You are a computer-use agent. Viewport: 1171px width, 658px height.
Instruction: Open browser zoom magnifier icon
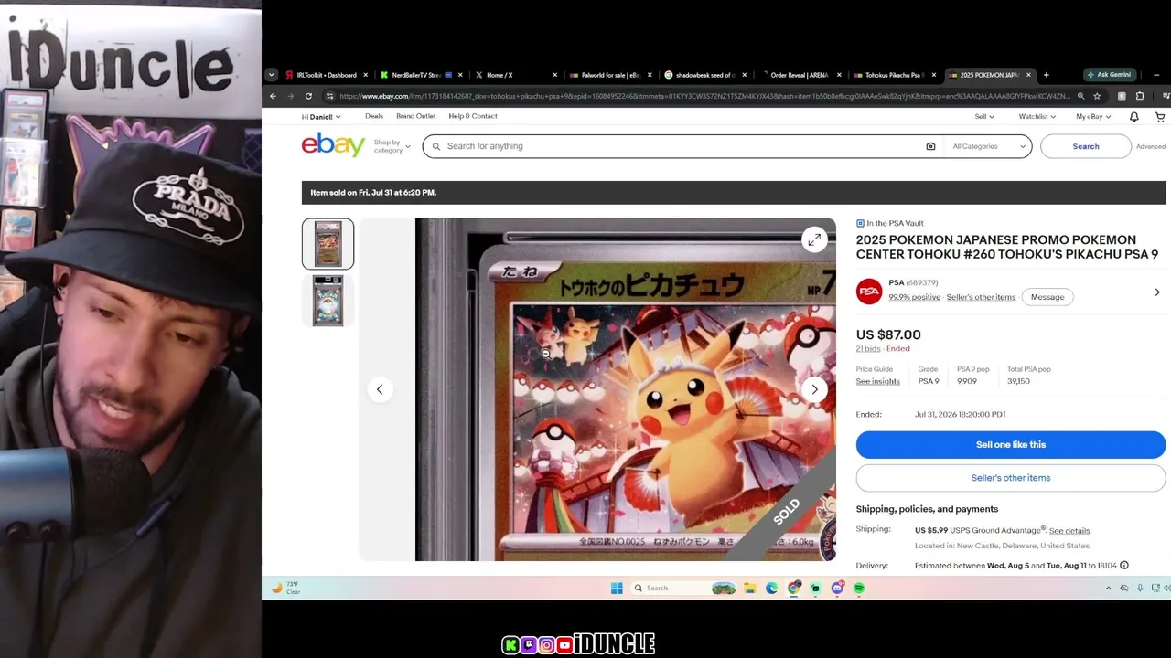pyautogui.click(x=1080, y=96)
